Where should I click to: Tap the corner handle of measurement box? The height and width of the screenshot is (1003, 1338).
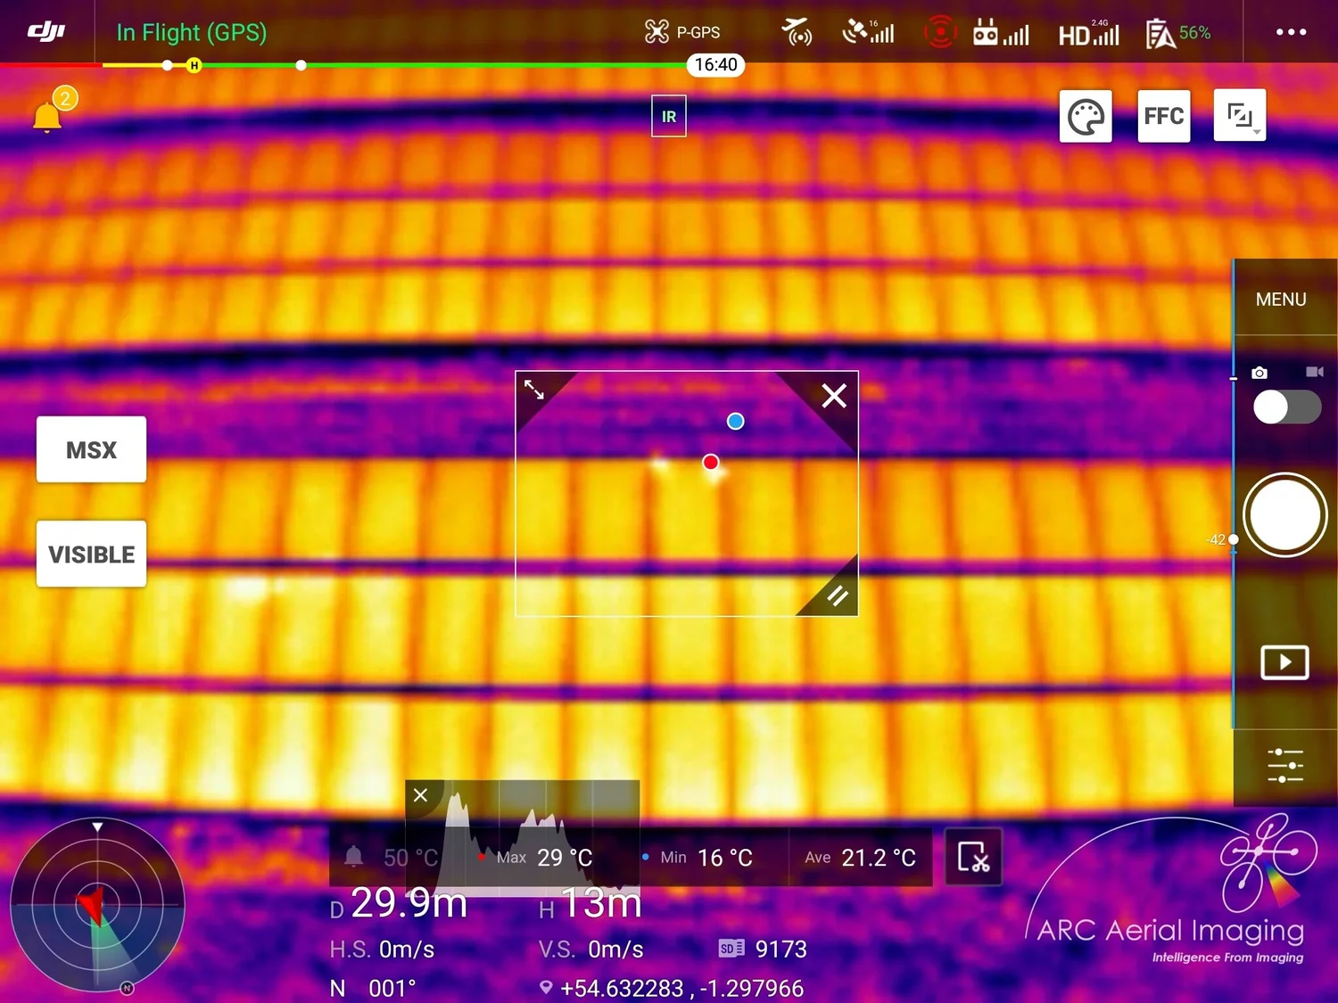(837, 596)
